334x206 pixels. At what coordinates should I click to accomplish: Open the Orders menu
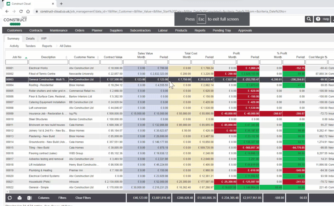tap(80, 30)
